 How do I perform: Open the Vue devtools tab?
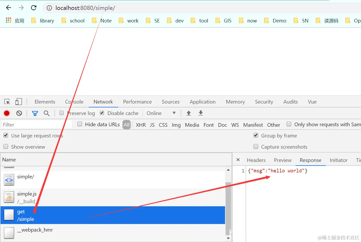coord(312,102)
